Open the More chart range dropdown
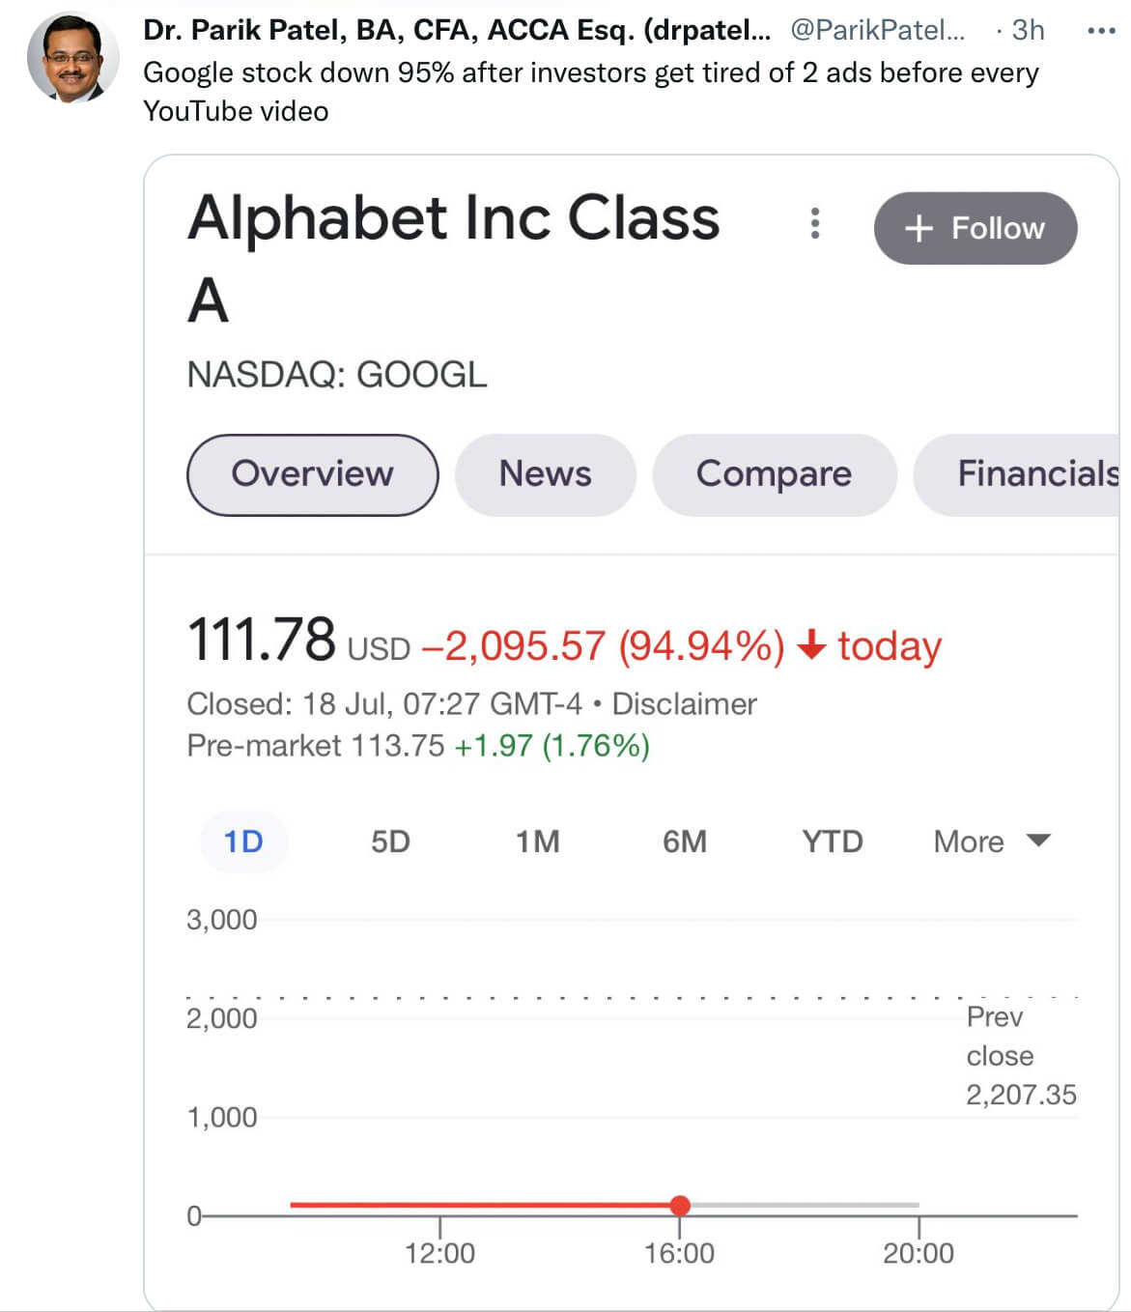Viewport: 1131px width, 1312px height. (969, 841)
